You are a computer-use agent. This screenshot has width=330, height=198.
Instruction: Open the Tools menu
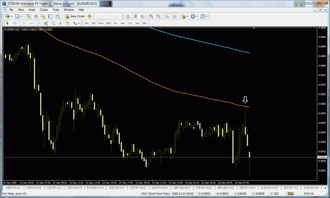click(55, 10)
